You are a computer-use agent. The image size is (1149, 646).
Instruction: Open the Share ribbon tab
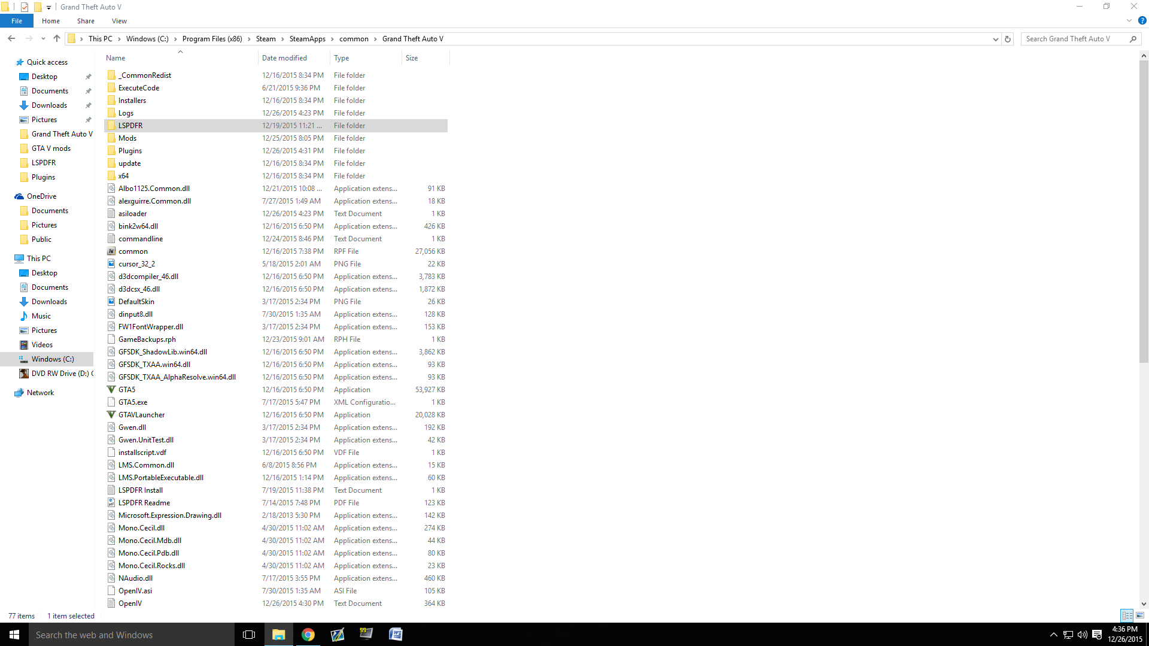click(x=86, y=21)
